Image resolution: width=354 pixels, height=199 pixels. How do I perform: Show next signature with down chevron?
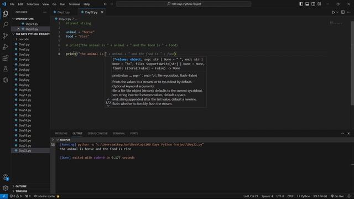pyautogui.click(x=108, y=106)
